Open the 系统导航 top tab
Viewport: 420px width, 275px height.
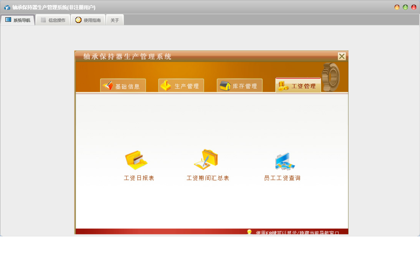coord(18,20)
